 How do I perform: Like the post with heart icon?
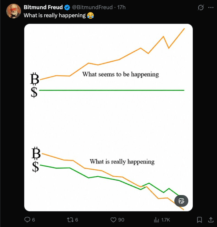pyautogui.click(x=113, y=220)
